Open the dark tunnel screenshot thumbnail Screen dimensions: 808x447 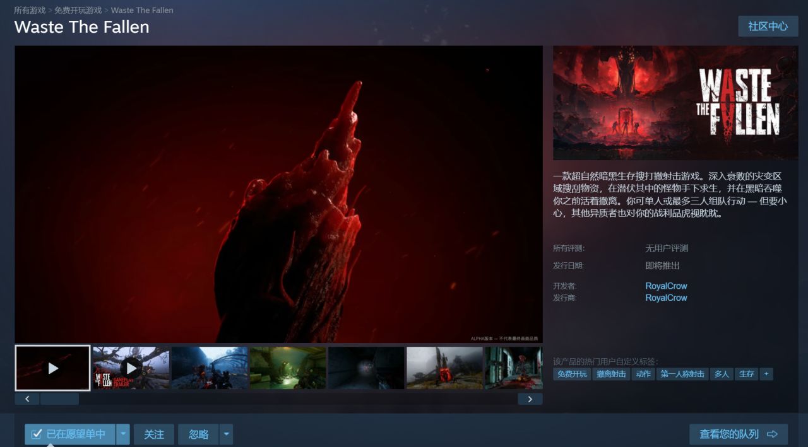coord(366,368)
